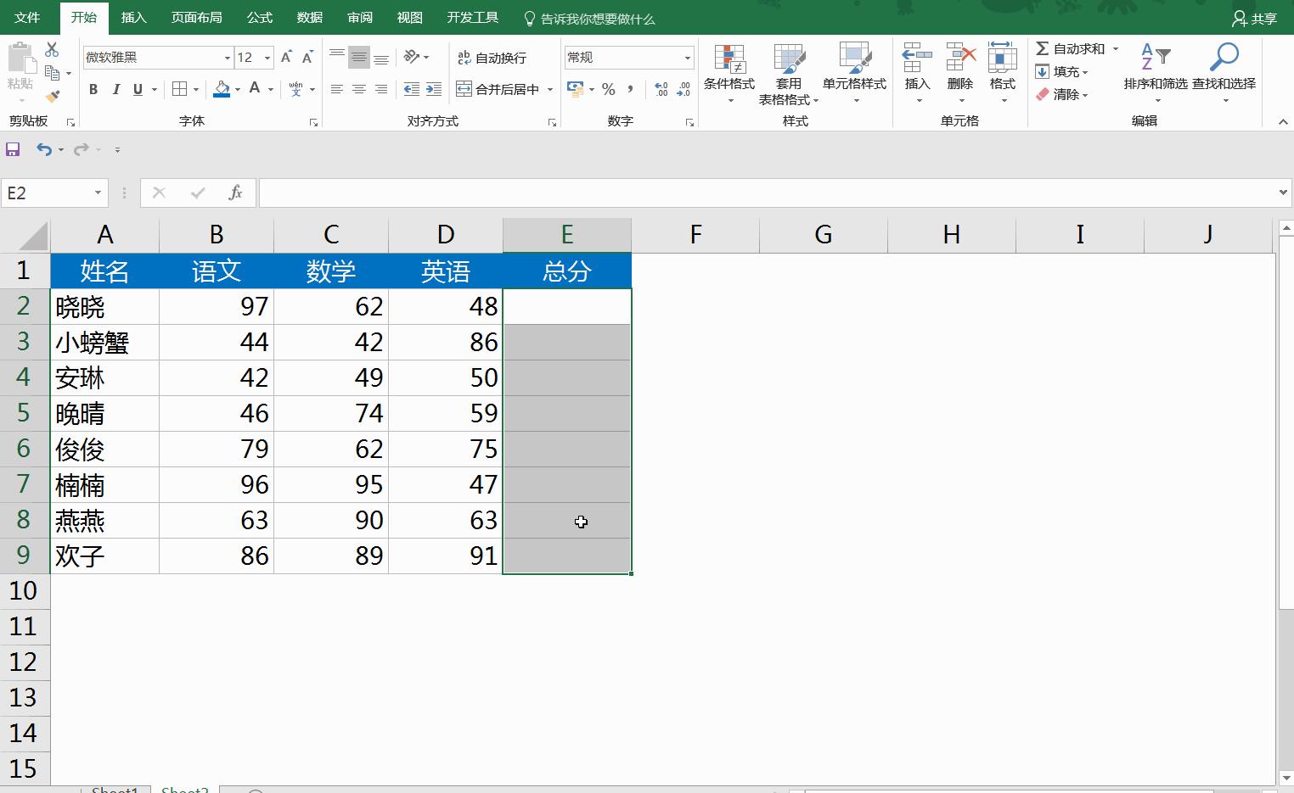Open the Insert Function dialog via fx icon
1294x793 pixels.
(235, 193)
